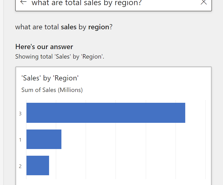Click the chart title 'Sales' by 'Region'

pos(50,78)
